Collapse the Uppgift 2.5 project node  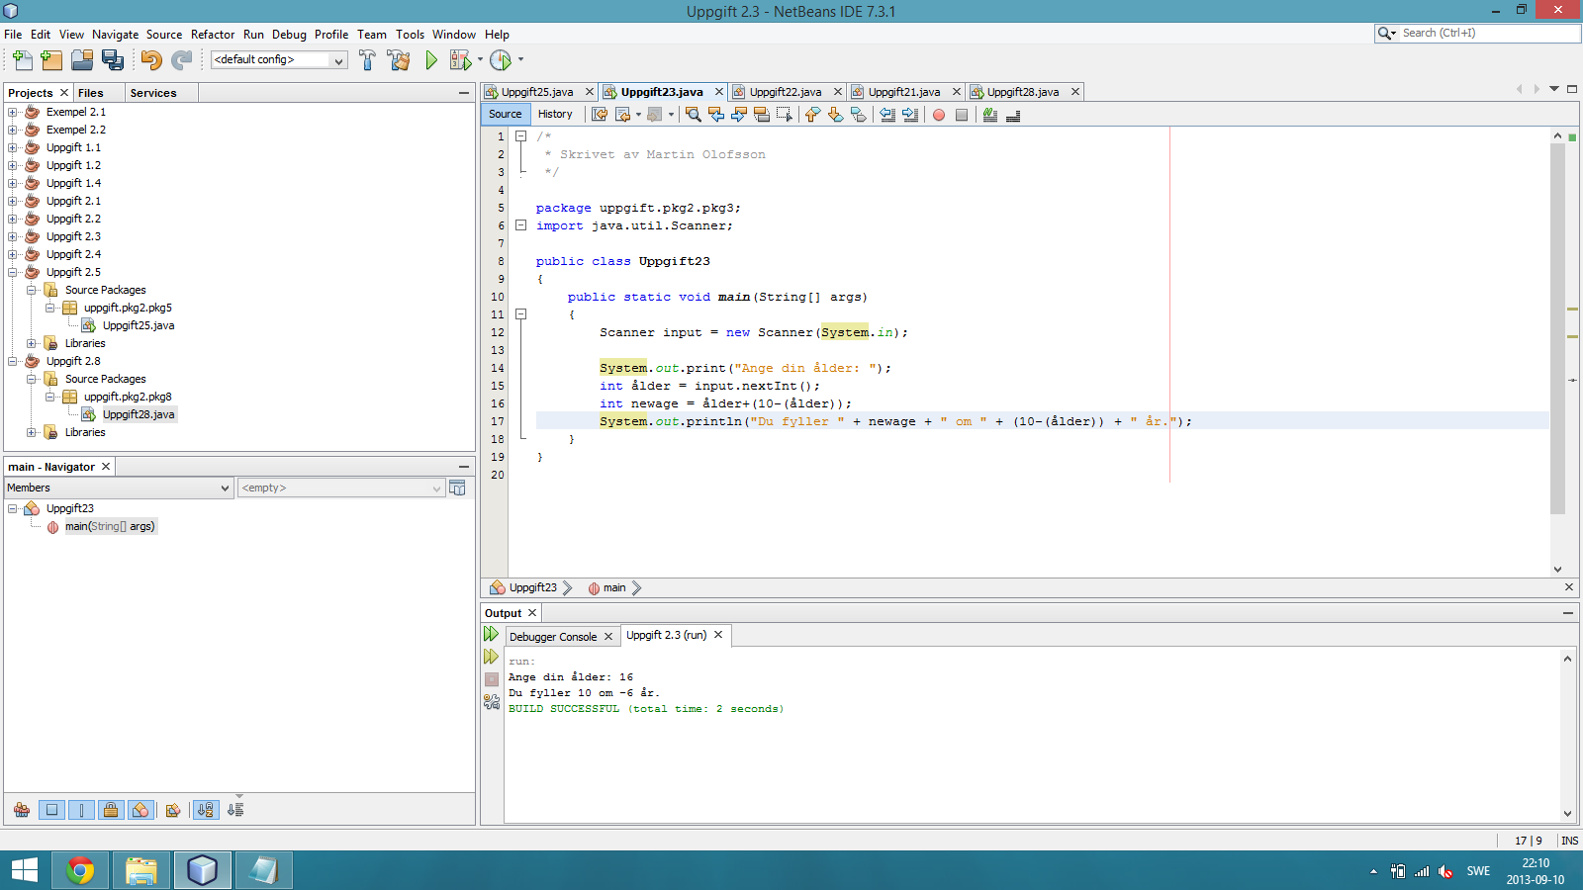click(13, 272)
